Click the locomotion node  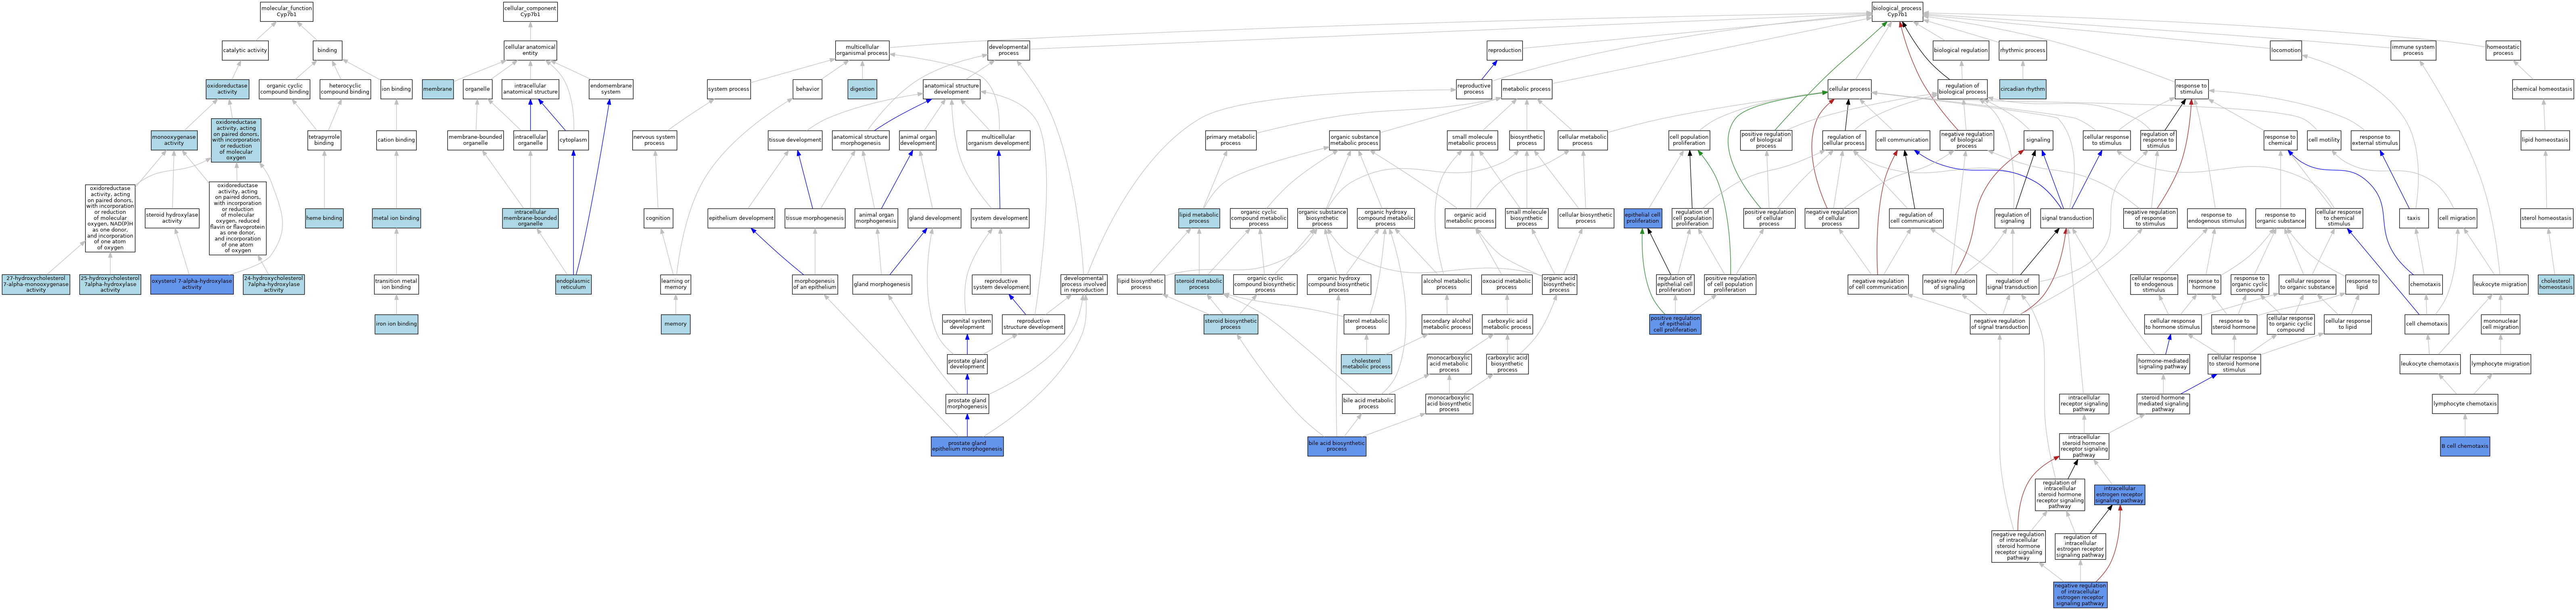point(2286,50)
